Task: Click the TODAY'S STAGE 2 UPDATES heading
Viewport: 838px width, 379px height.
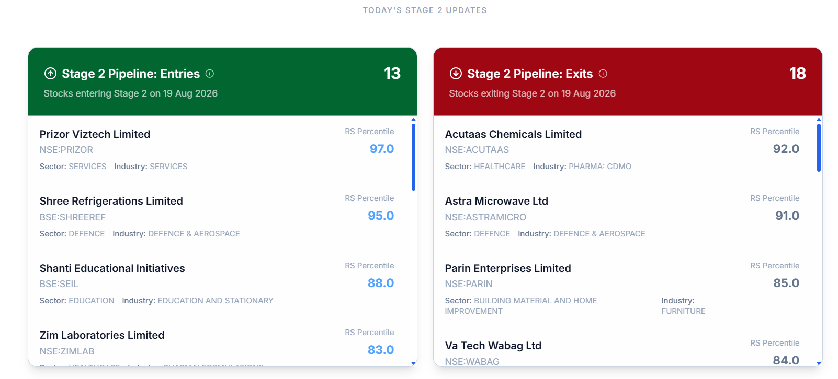Action: point(425,10)
